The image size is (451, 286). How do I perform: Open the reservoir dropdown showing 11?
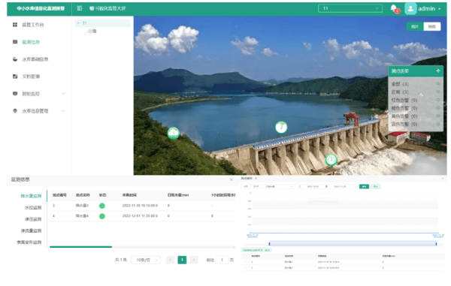point(350,8)
